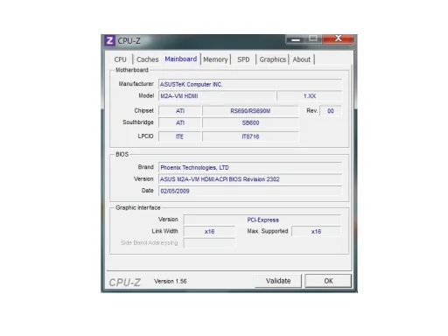This screenshot has width=448, height=336.
Task: Select the Graphic Interface Version PCI-Express field
Action: [x=262, y=220]
